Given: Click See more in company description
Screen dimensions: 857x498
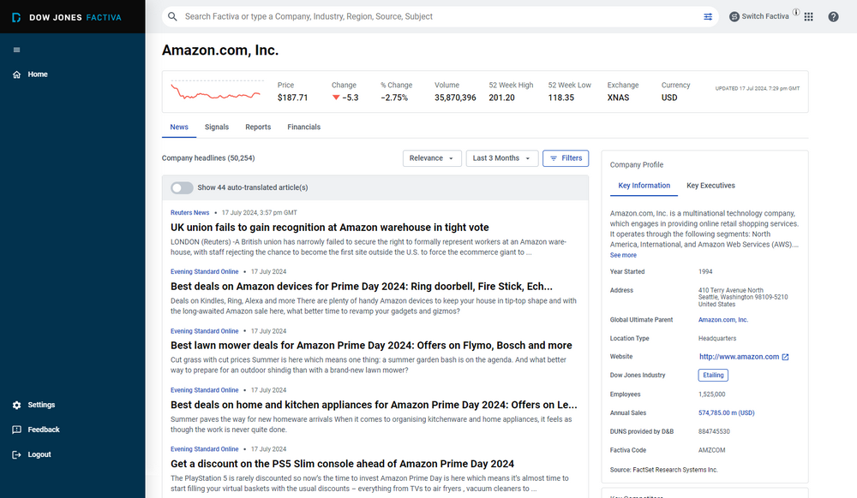Looking at the screenshot, I should (623, 255).
